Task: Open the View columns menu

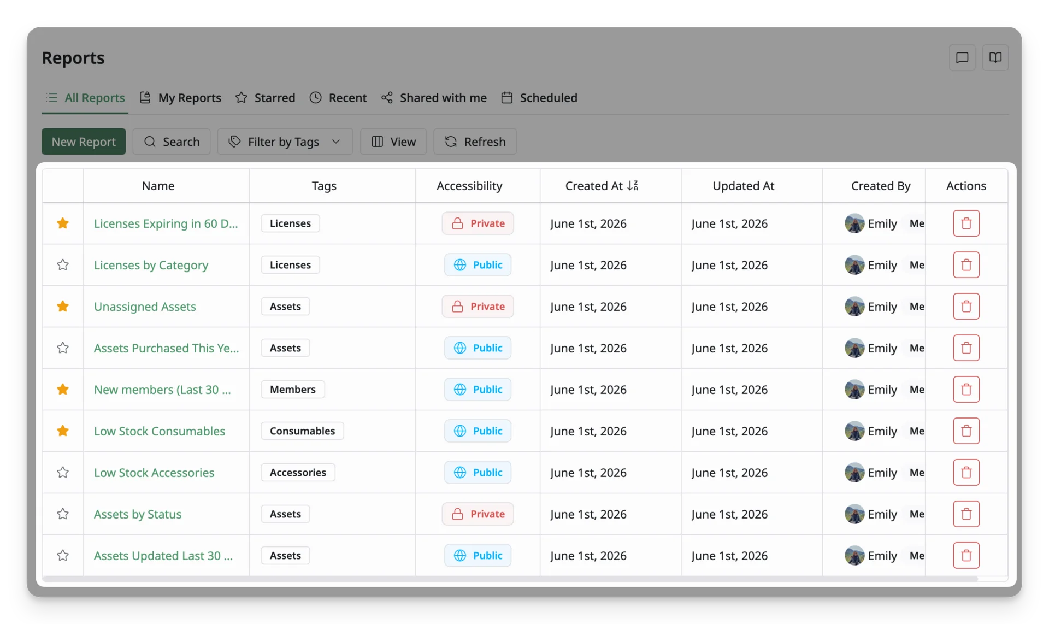Action: pos(393,142)
